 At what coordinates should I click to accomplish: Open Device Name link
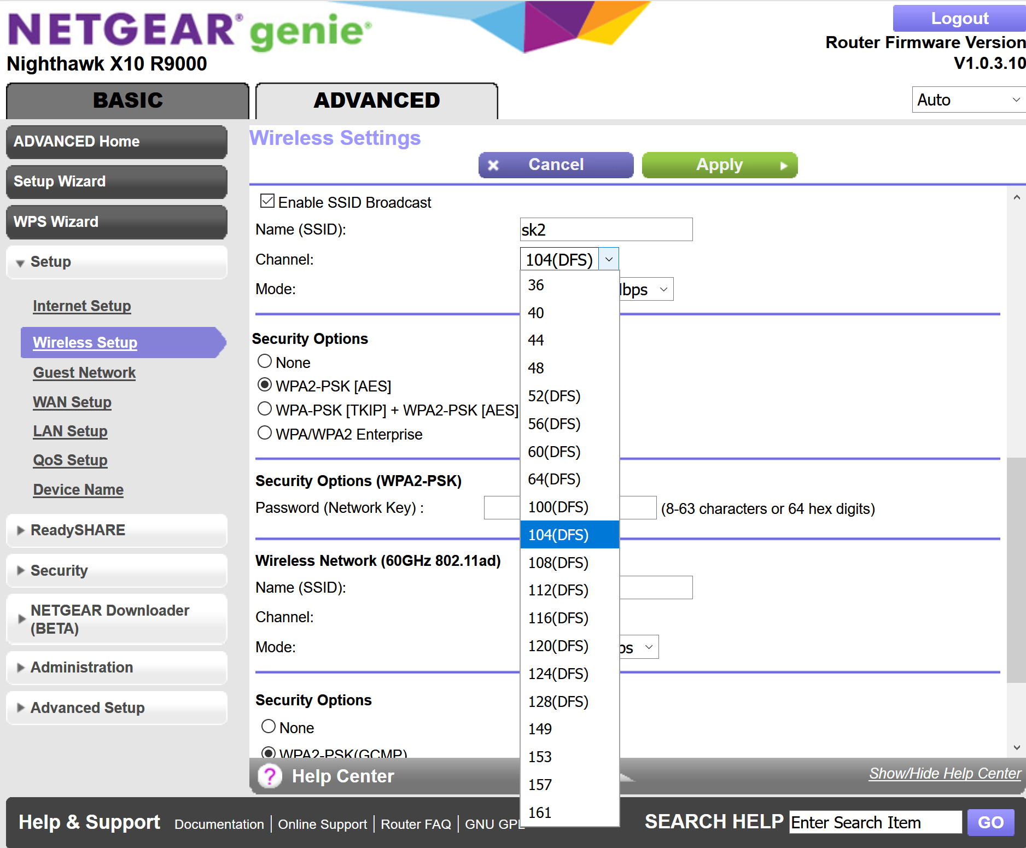(78, 490)
